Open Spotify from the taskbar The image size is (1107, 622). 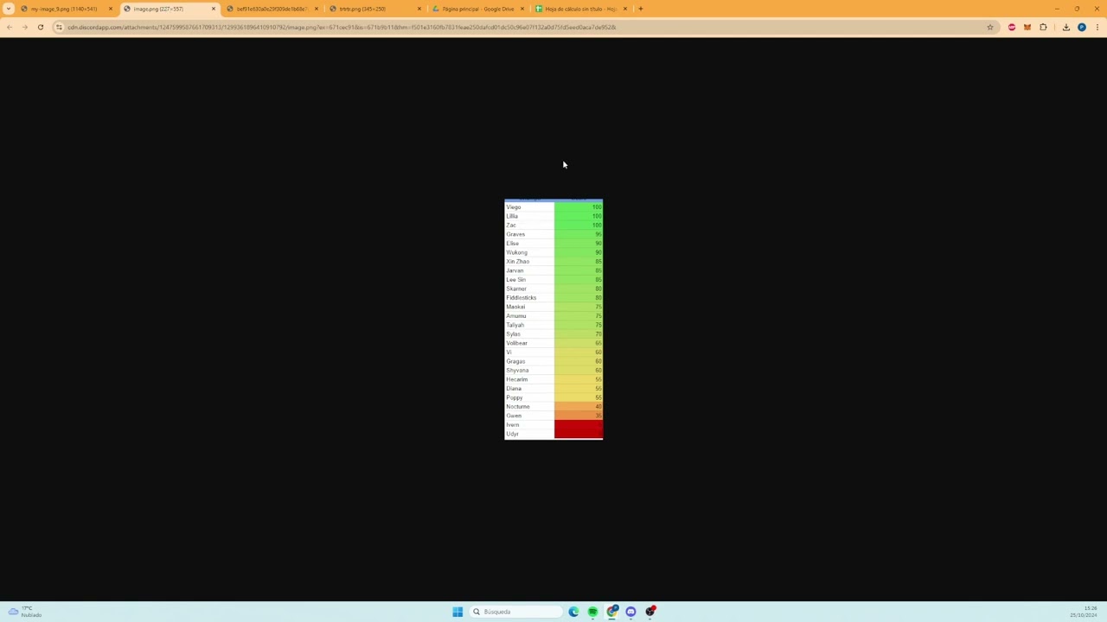[592, 612]
